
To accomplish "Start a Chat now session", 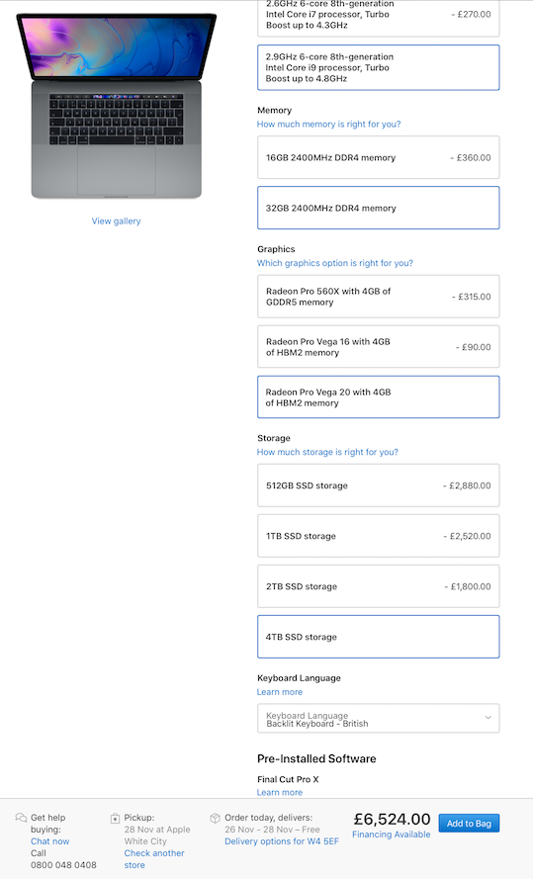I will pyautogui.click(x=49, y=841).
